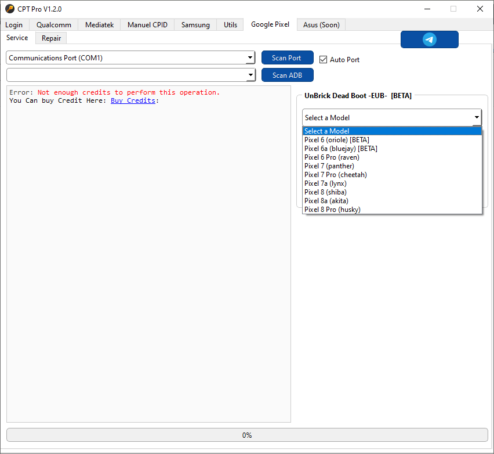Screen dimensions: 494x454
Task: Go to the Mediatek tab
Action: [100, 25]
